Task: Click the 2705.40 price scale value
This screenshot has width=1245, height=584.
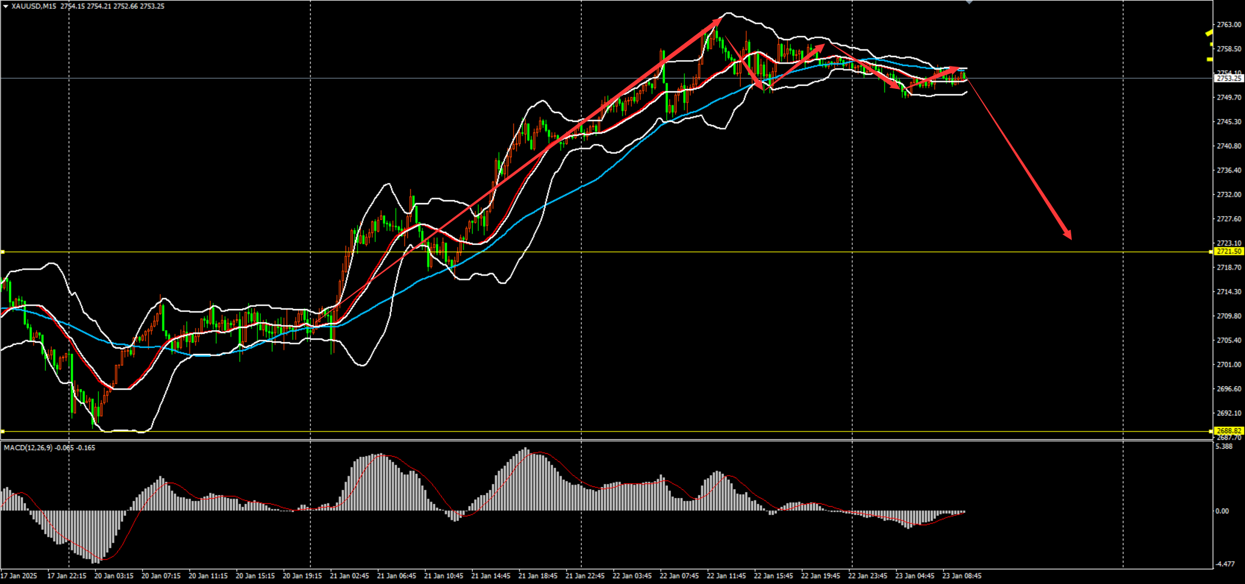Action: (x=1229, y=340)
